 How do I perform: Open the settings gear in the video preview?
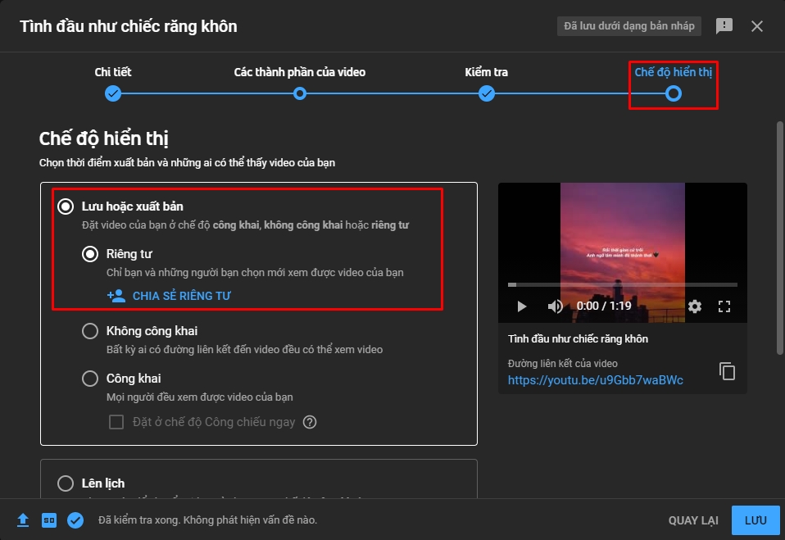coord(694,306)
